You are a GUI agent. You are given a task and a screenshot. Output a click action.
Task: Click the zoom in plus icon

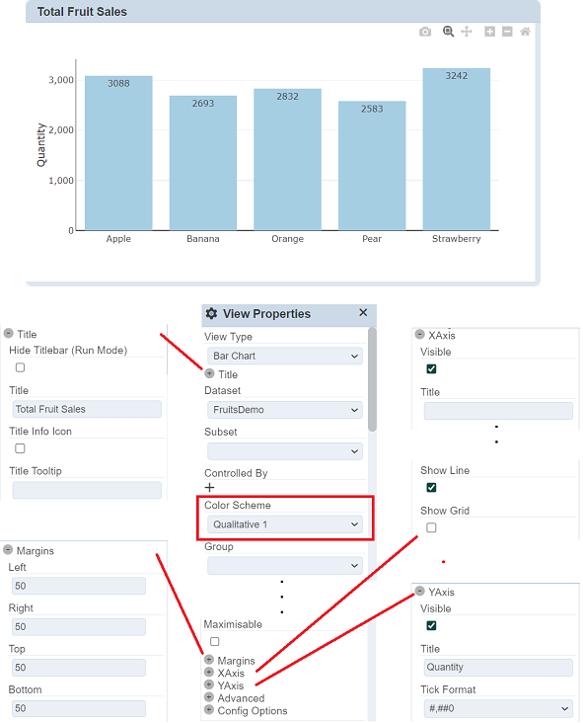pos(489,32)
